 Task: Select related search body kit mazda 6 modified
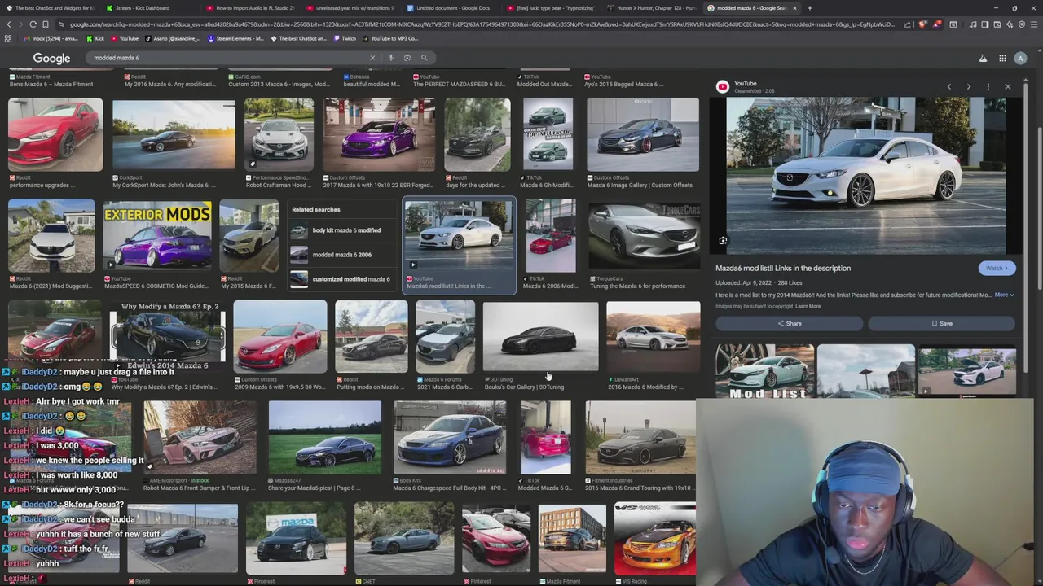[x=342, y=230]
